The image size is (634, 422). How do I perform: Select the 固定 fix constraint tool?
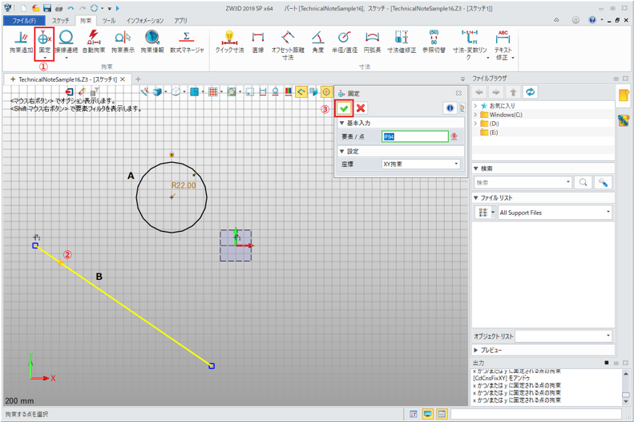tap(44, 42)
